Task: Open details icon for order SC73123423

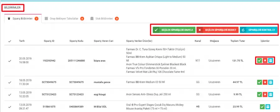Action: pos(271,94)
